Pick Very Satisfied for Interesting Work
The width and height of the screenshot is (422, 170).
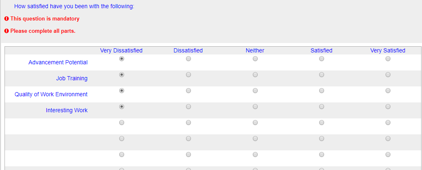pos(388,107)
